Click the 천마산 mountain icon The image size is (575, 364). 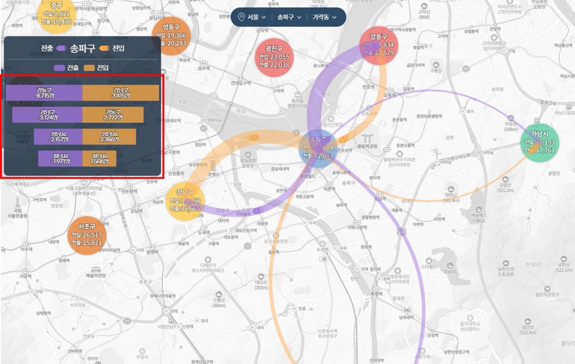point(451,189)
